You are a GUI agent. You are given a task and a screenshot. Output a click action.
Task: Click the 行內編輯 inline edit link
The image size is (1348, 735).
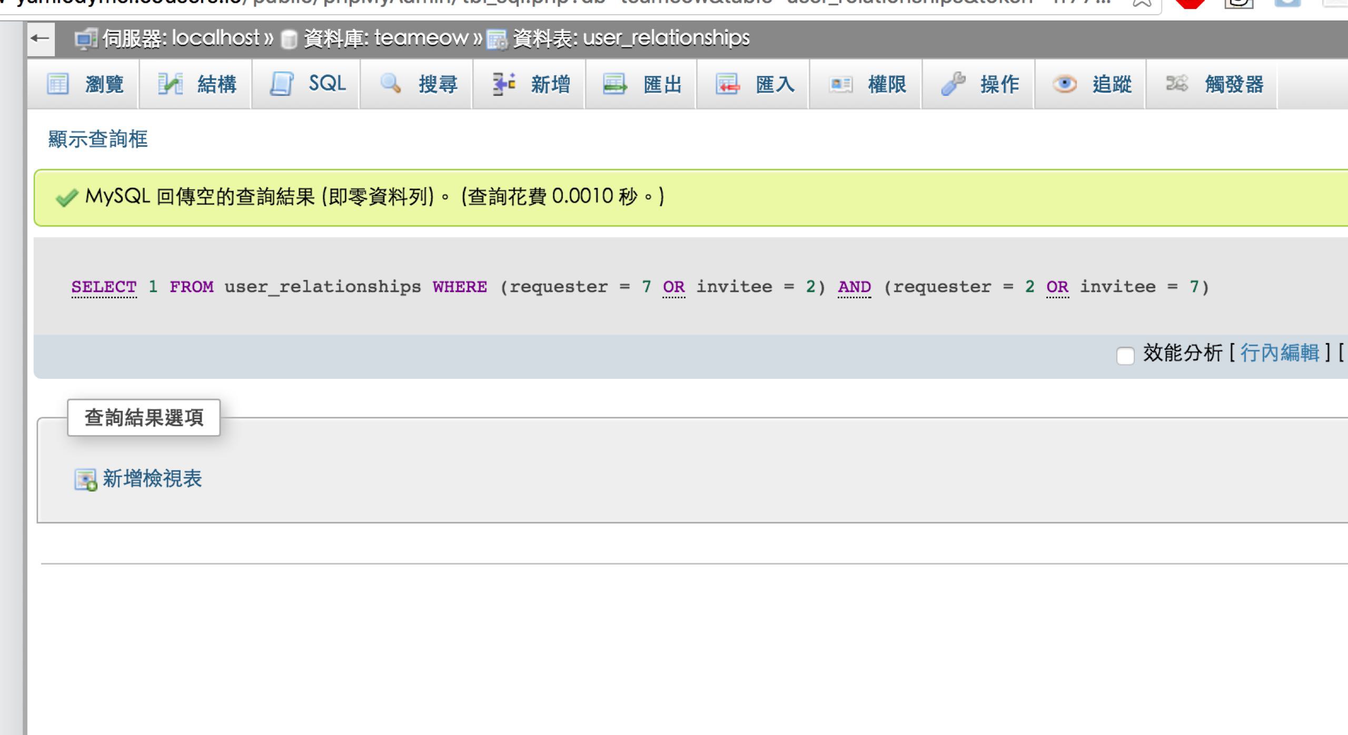[1280, 353]
